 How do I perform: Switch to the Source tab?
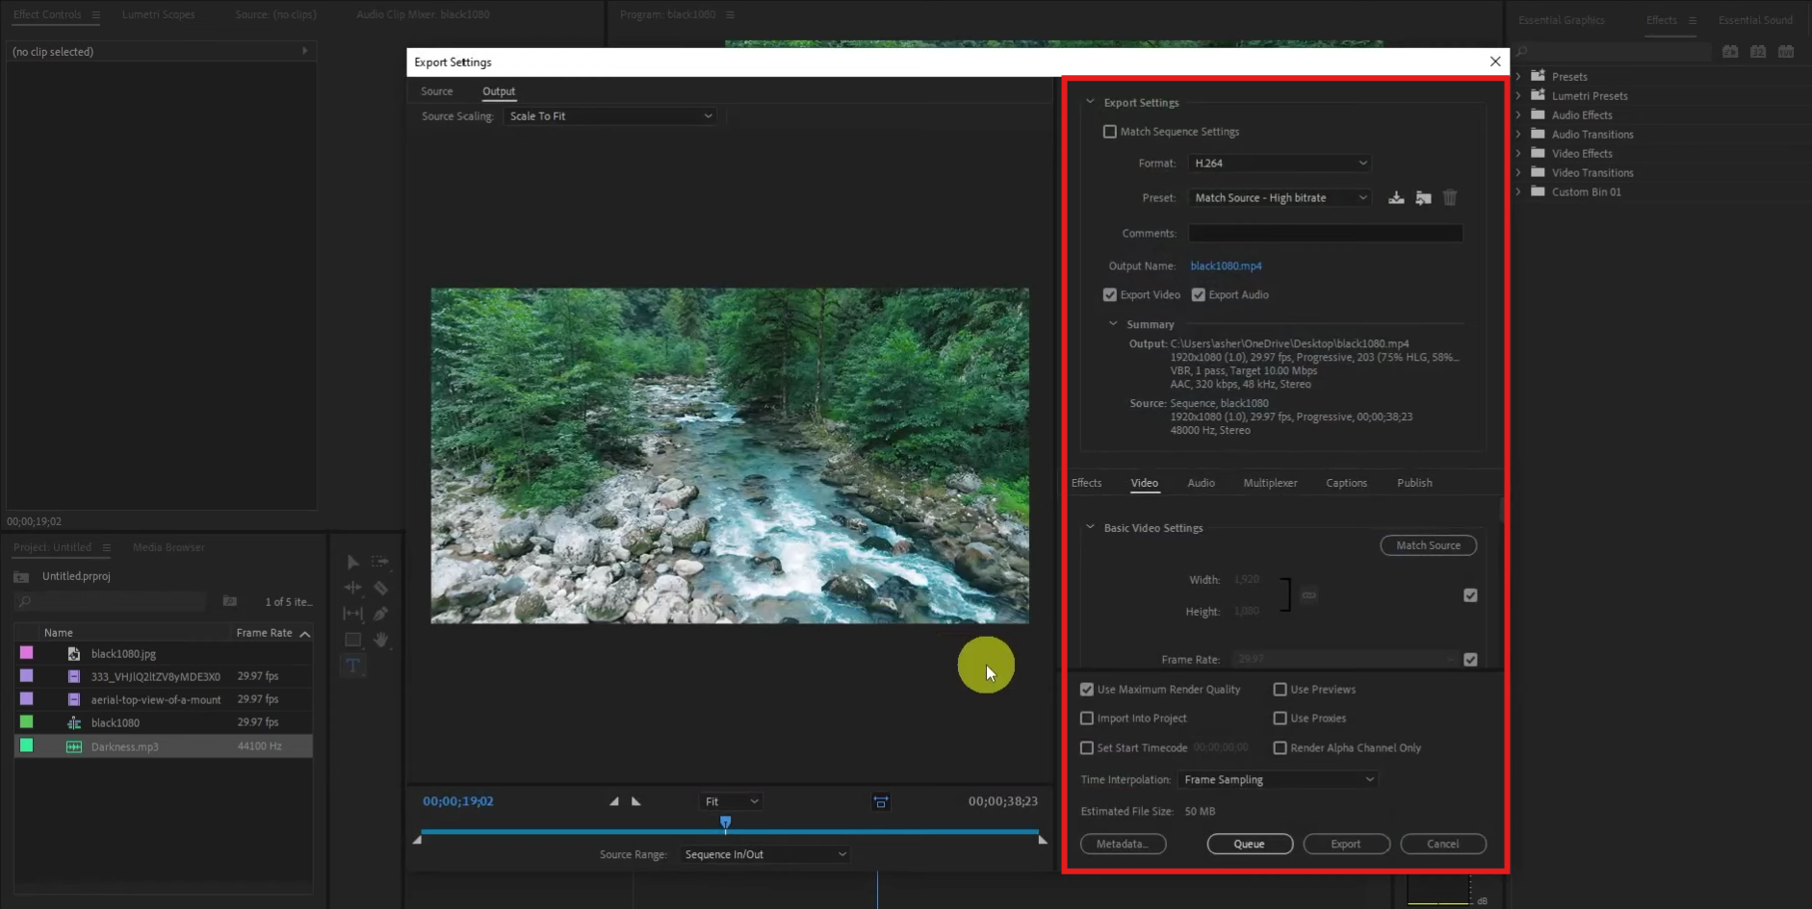point(436,91)
